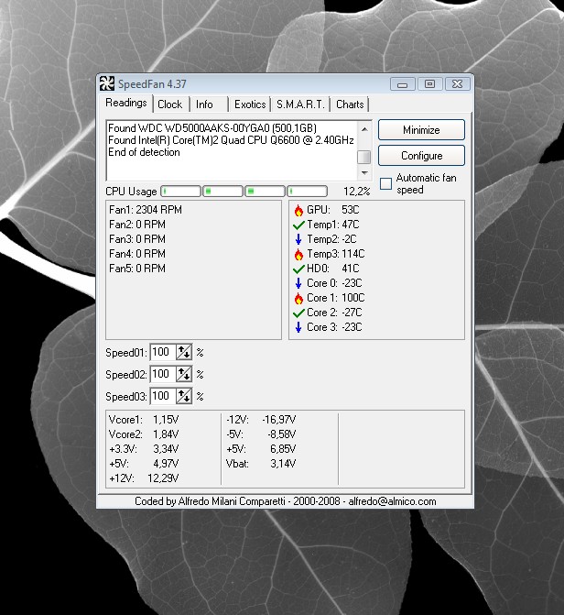Viewport: 564px width, 615px height.
Task: Click the 'Fan5: 0 RPM' reading
Action: 137,269
